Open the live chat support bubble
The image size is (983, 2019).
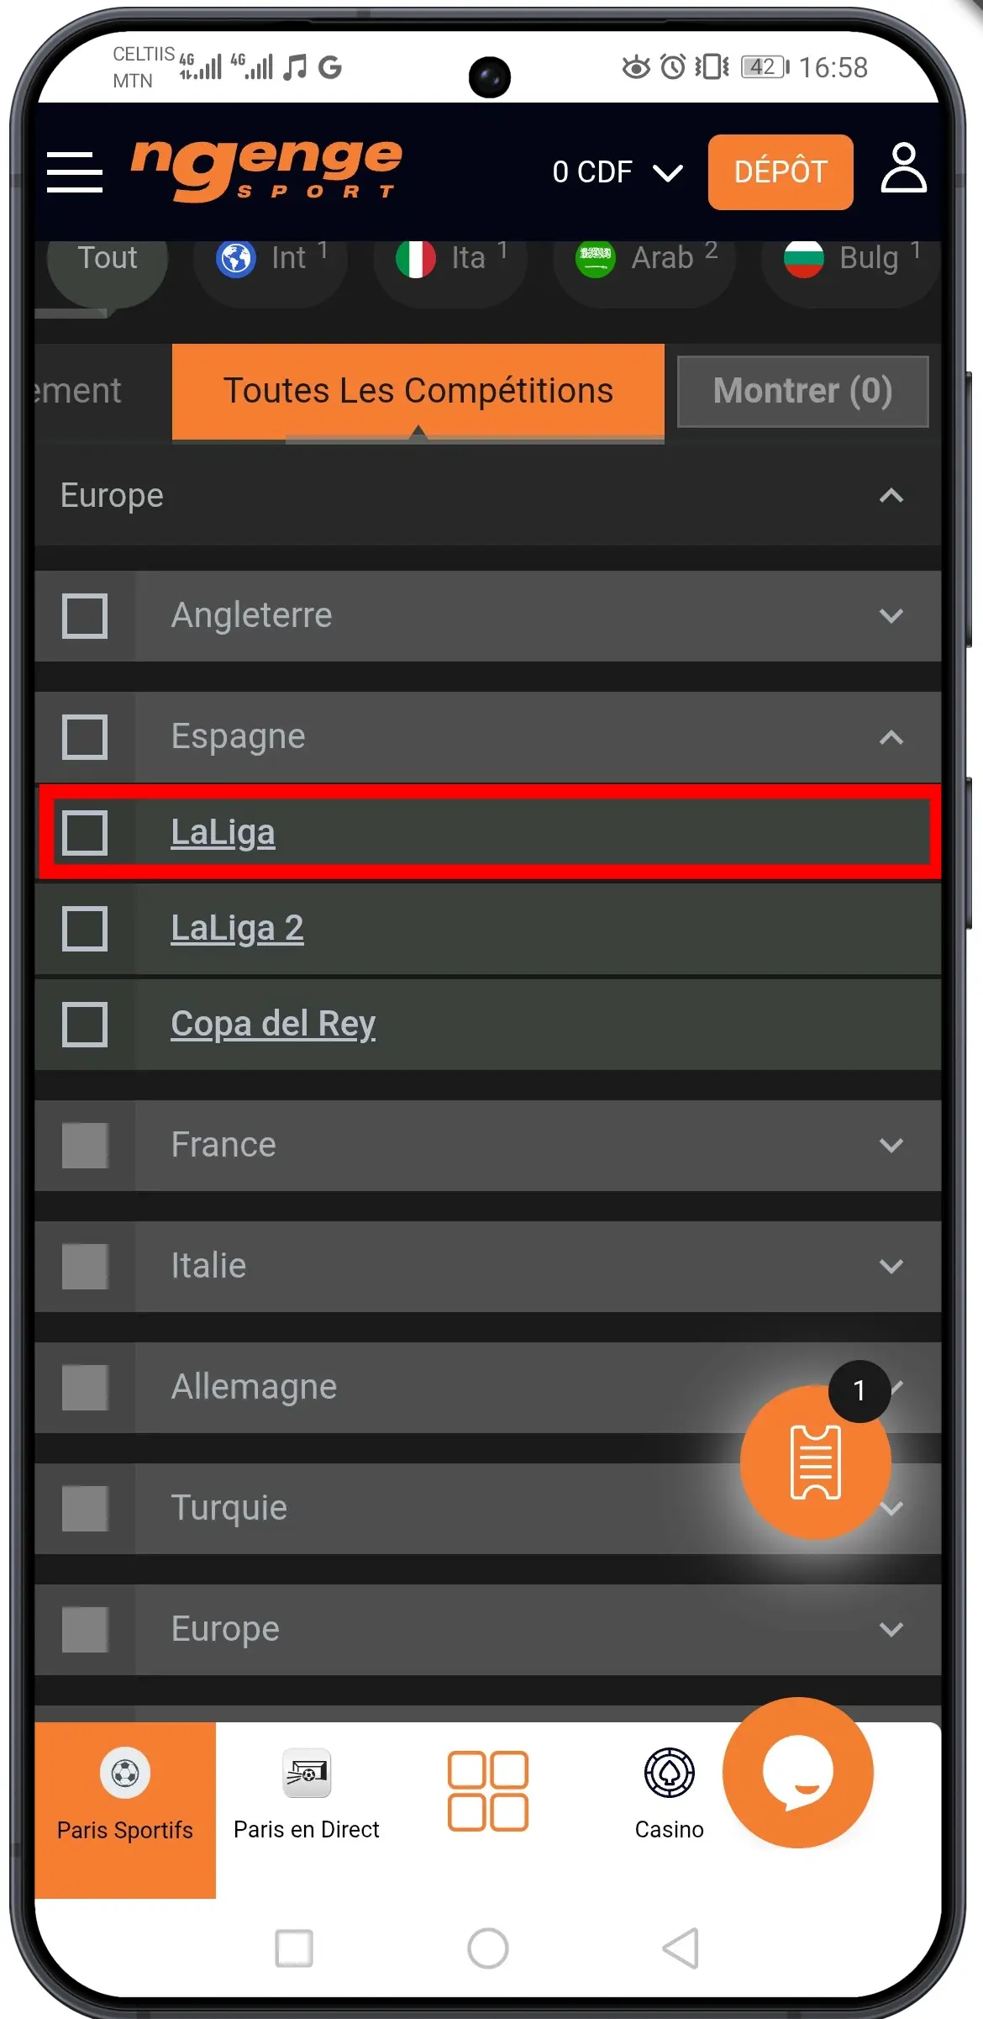pos(800,1774)
